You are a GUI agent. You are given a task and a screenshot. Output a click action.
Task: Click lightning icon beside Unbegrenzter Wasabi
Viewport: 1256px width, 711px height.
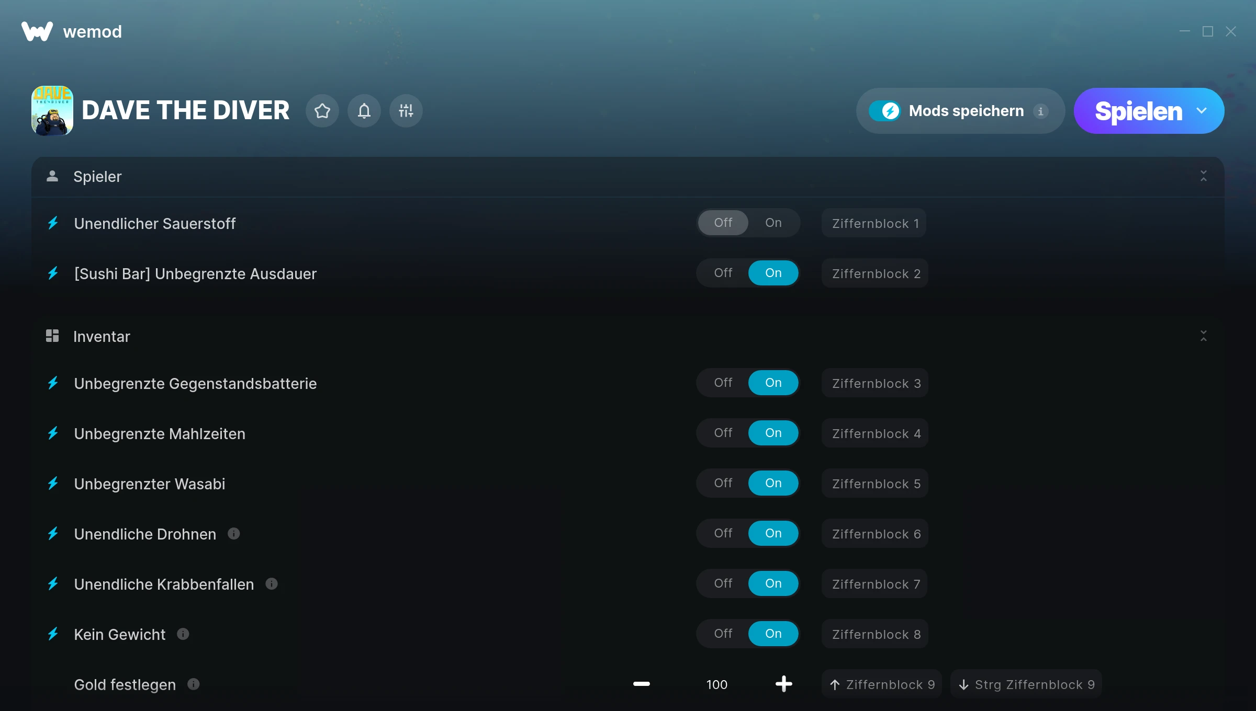pos(53,484)
